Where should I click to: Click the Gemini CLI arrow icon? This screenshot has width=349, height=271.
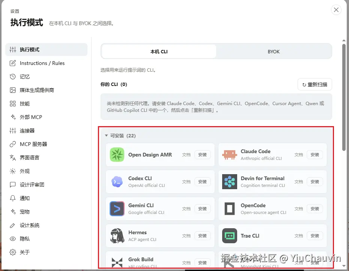pyautogui.click(x=117, y=209)
